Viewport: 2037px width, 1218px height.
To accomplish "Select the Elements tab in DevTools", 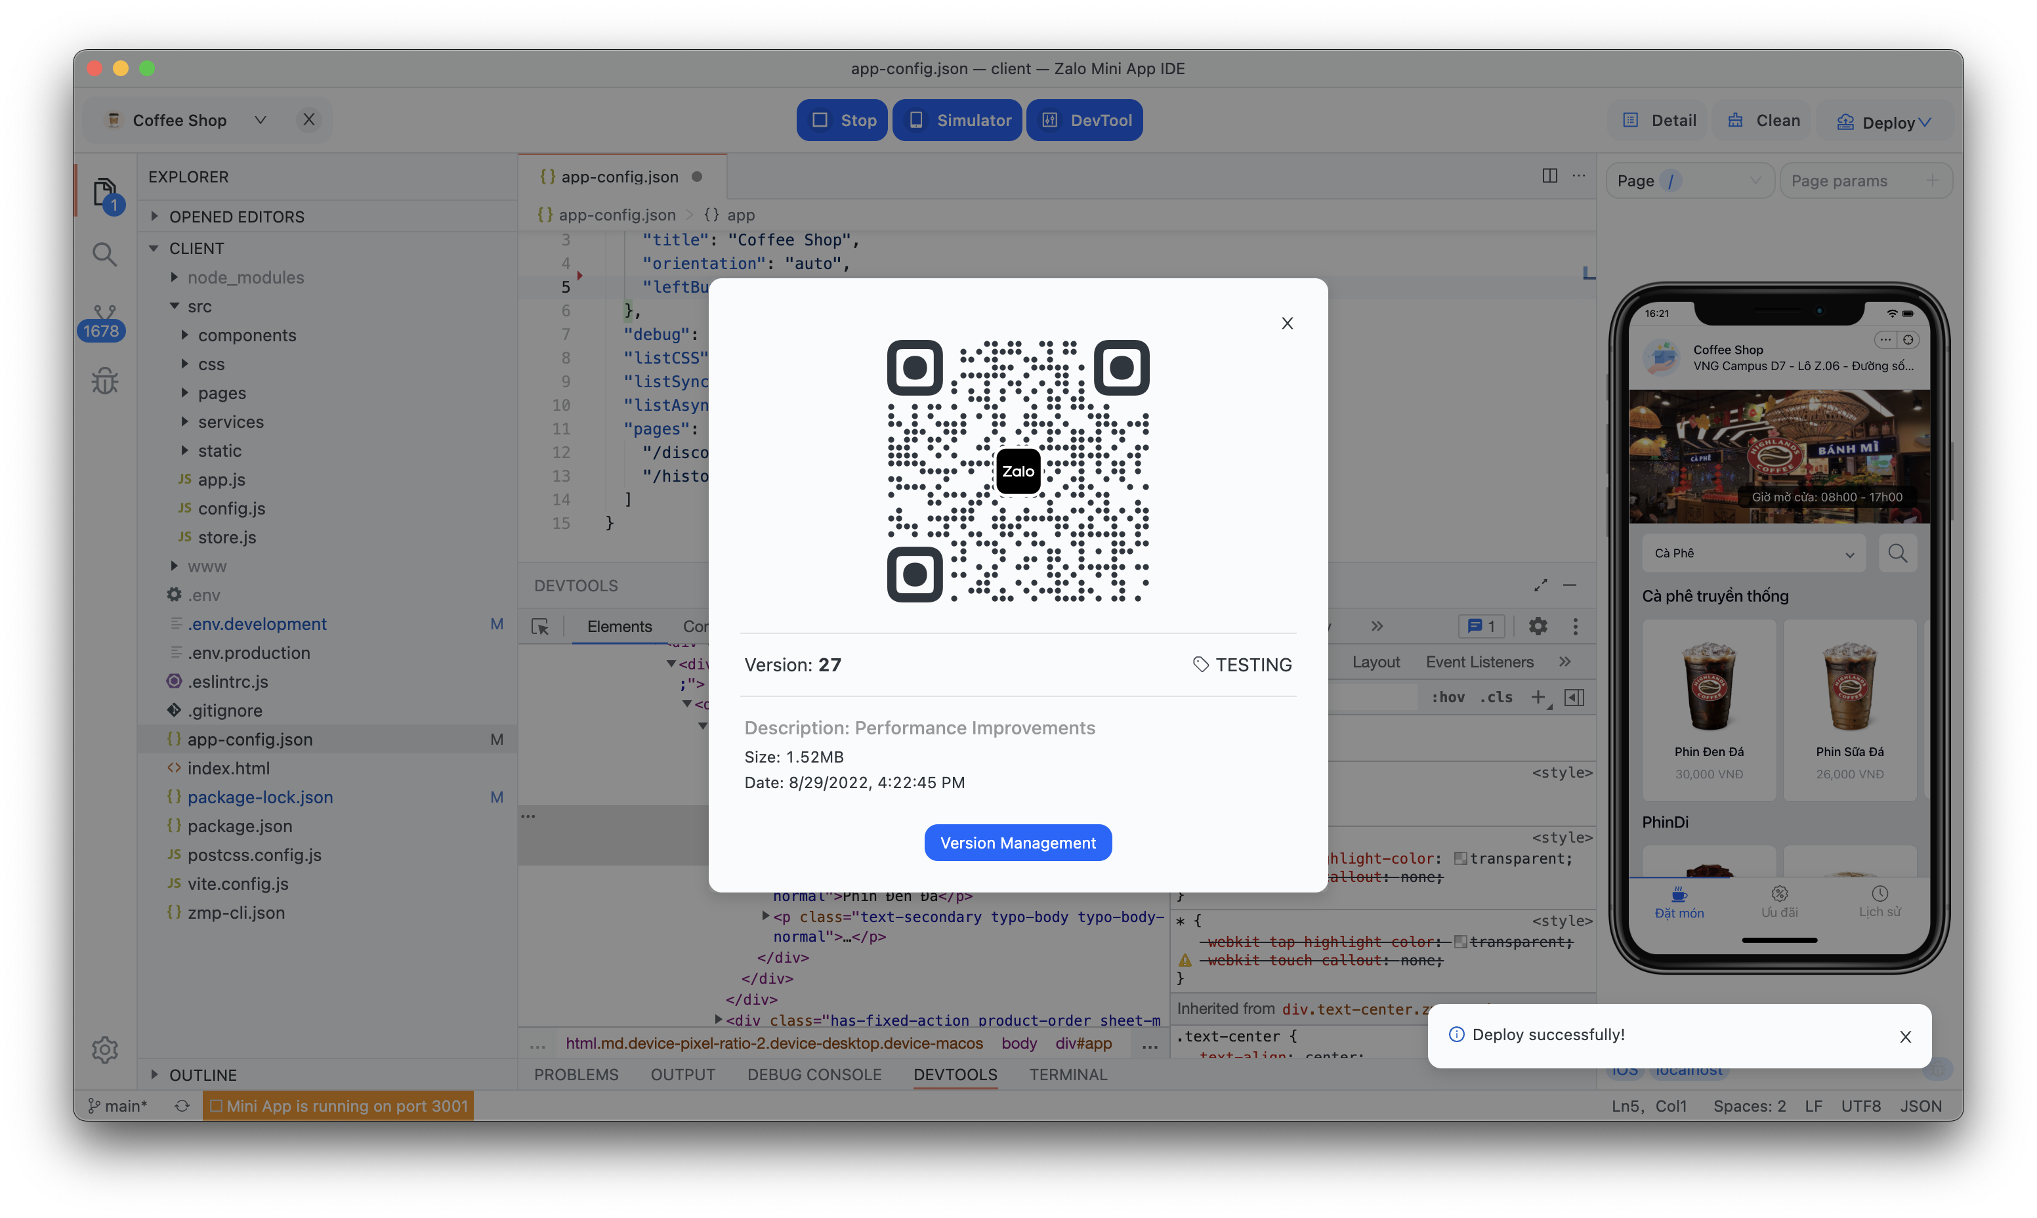I will click(619, 626).
